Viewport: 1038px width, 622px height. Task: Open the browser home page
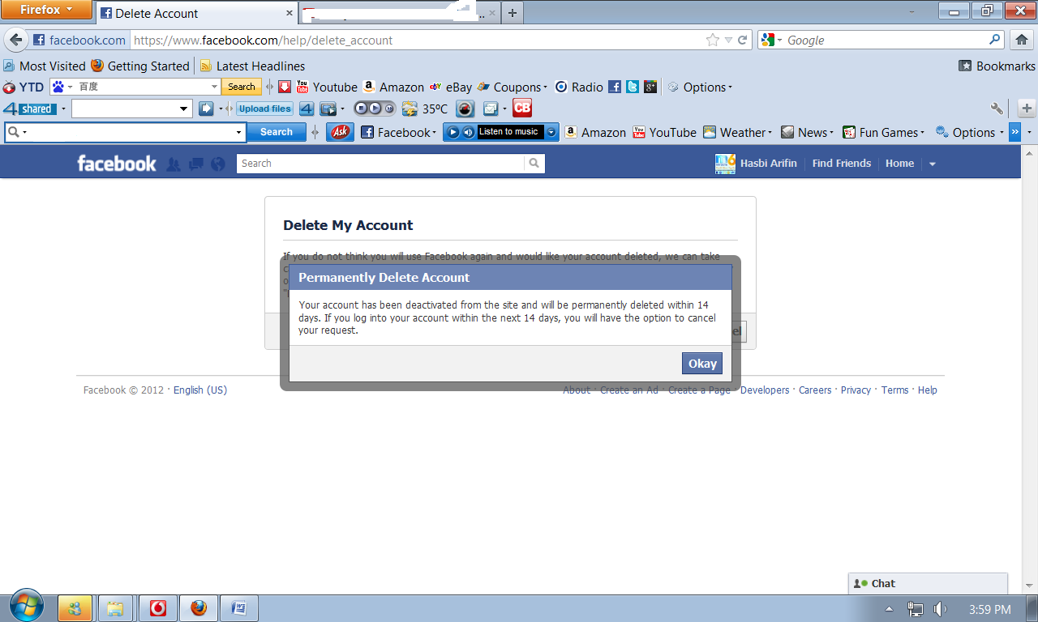(1022, 40)
